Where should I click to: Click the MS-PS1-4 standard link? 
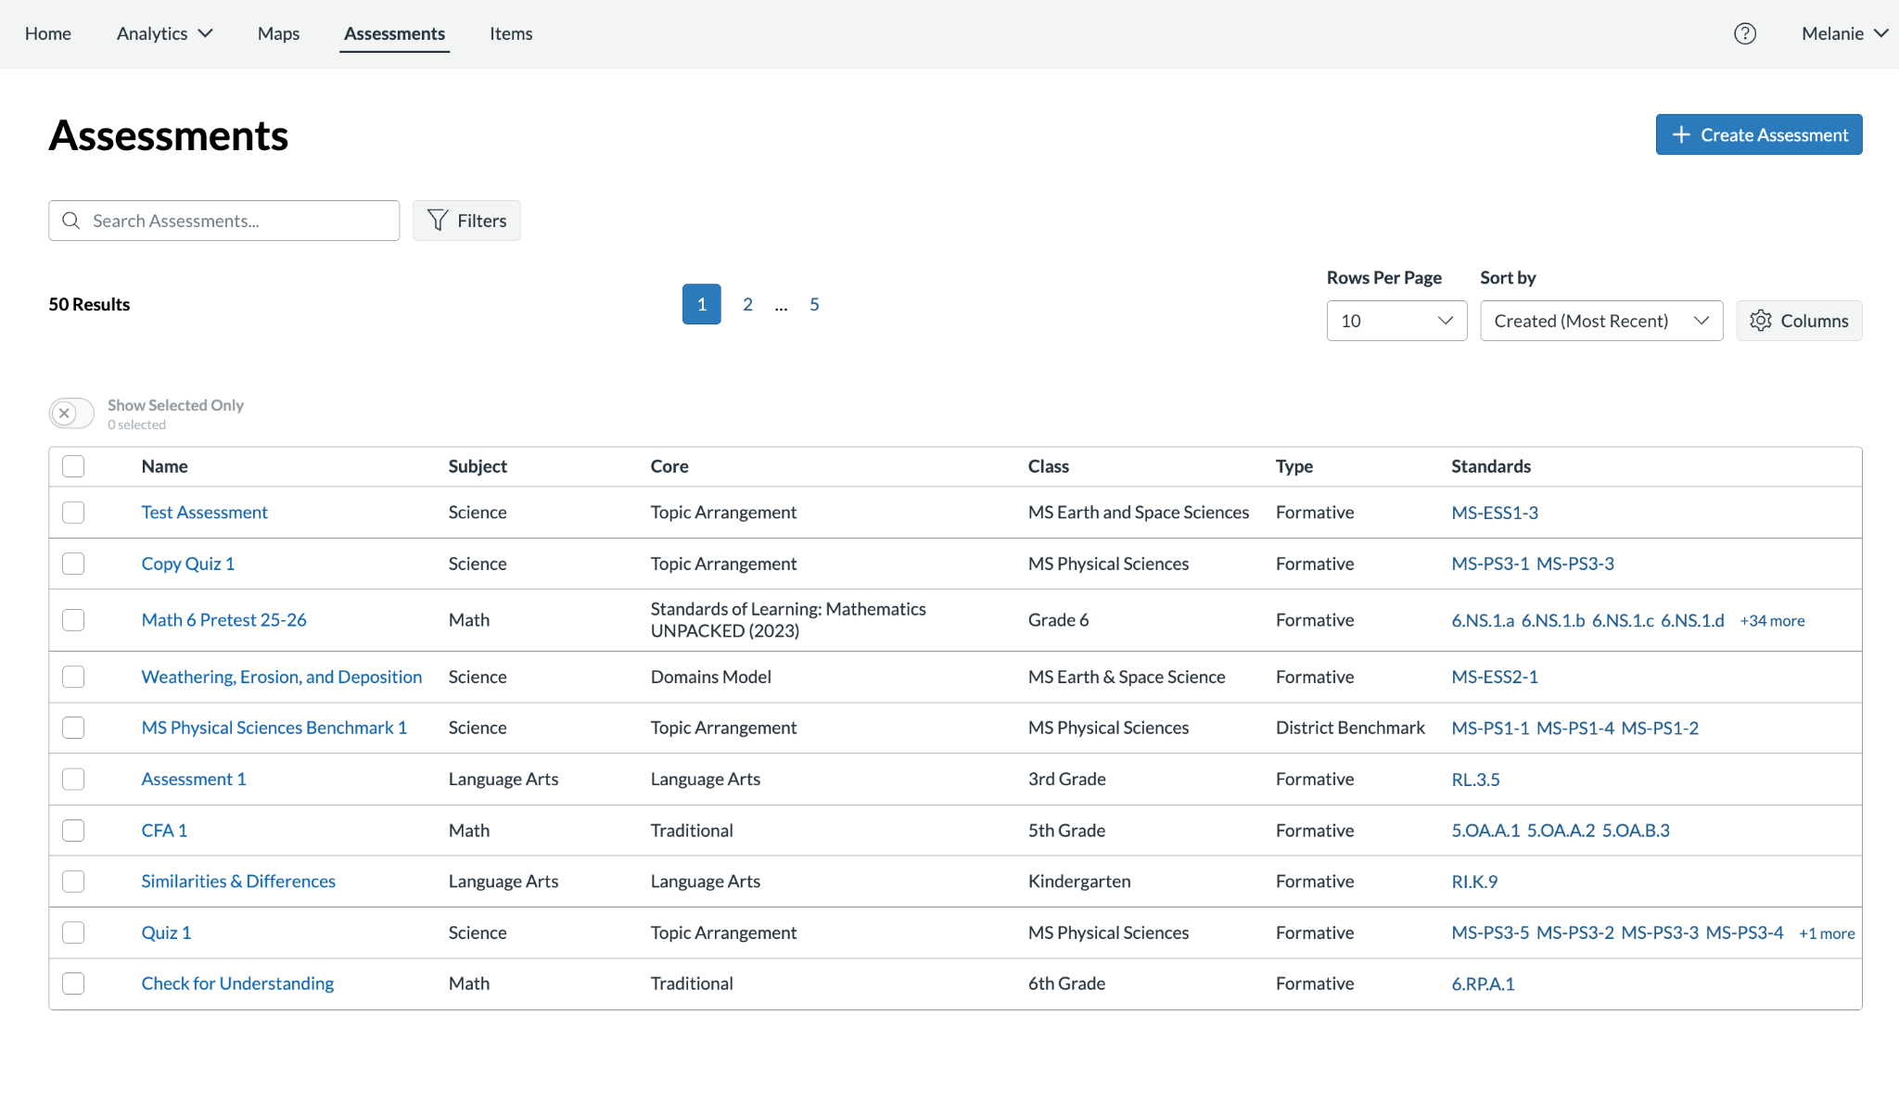[1575, 728]
